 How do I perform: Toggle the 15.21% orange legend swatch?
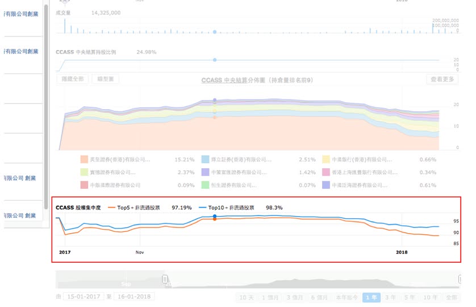pos(84,159)
